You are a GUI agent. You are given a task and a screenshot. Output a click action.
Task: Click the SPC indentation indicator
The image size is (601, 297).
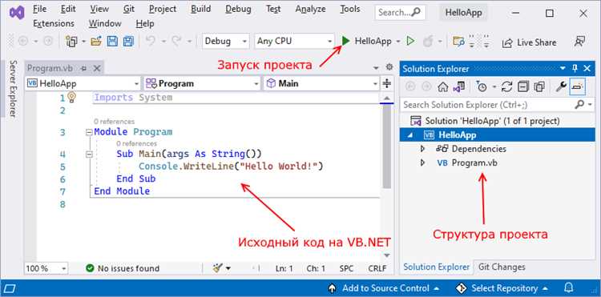point(346,268)
